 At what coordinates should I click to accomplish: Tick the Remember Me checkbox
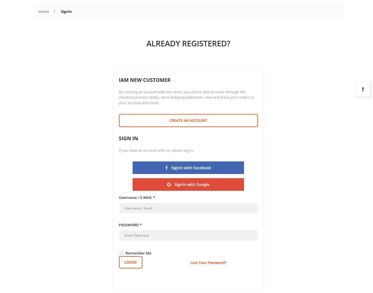121,253
